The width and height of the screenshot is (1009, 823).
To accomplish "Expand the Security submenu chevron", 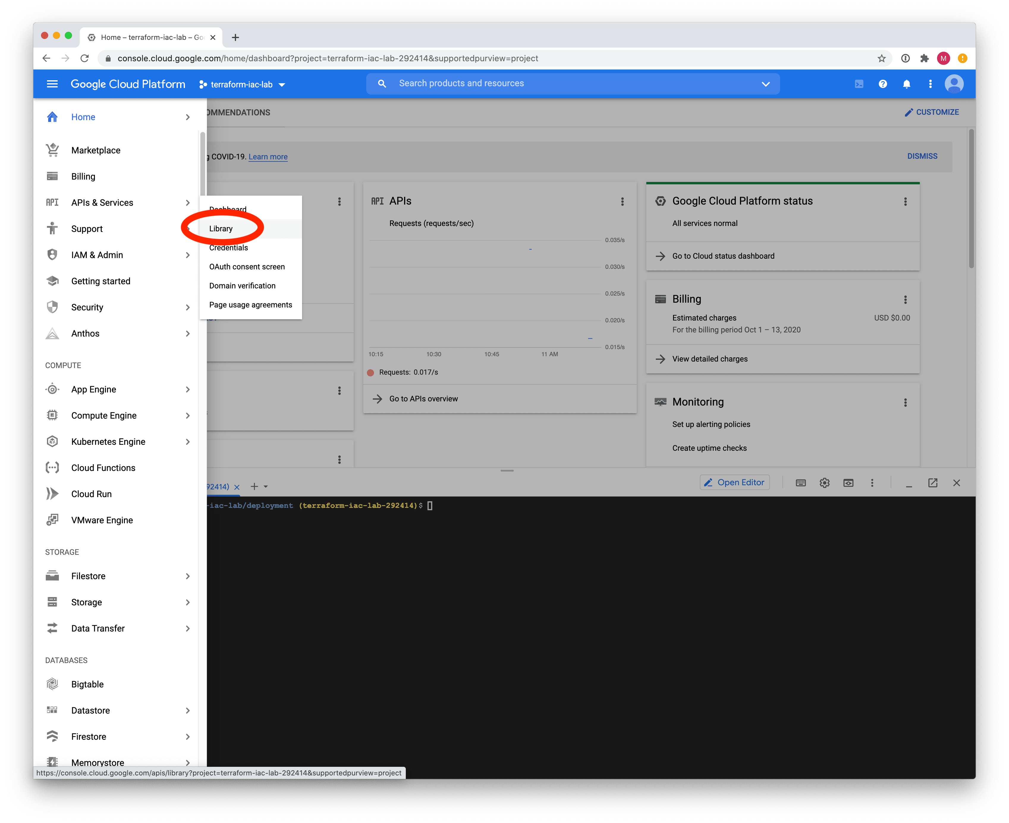I will pyautogui.click(x=188, y=307).
